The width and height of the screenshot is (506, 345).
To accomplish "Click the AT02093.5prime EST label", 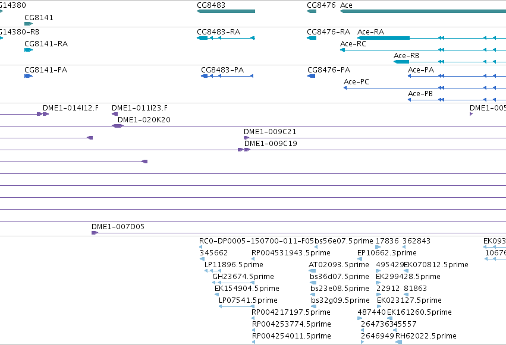I will [x=339, y=265].
